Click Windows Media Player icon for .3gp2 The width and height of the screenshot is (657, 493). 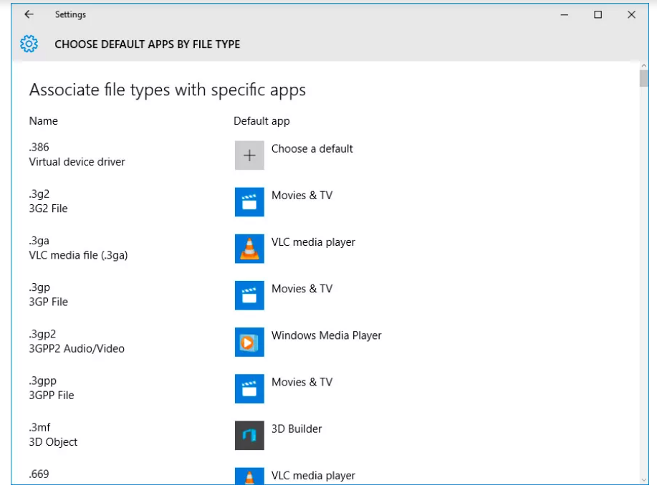pyautogui.click(x=249, y=342)
